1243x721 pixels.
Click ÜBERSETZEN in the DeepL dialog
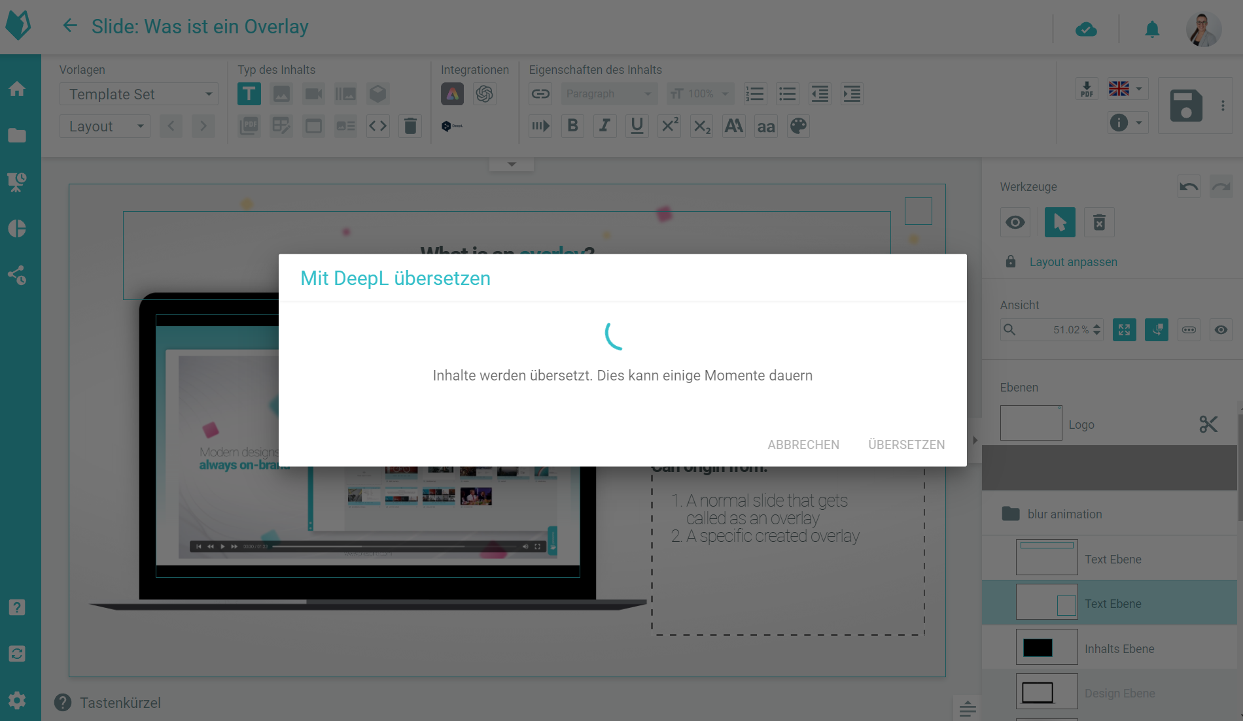pos(906,444)
